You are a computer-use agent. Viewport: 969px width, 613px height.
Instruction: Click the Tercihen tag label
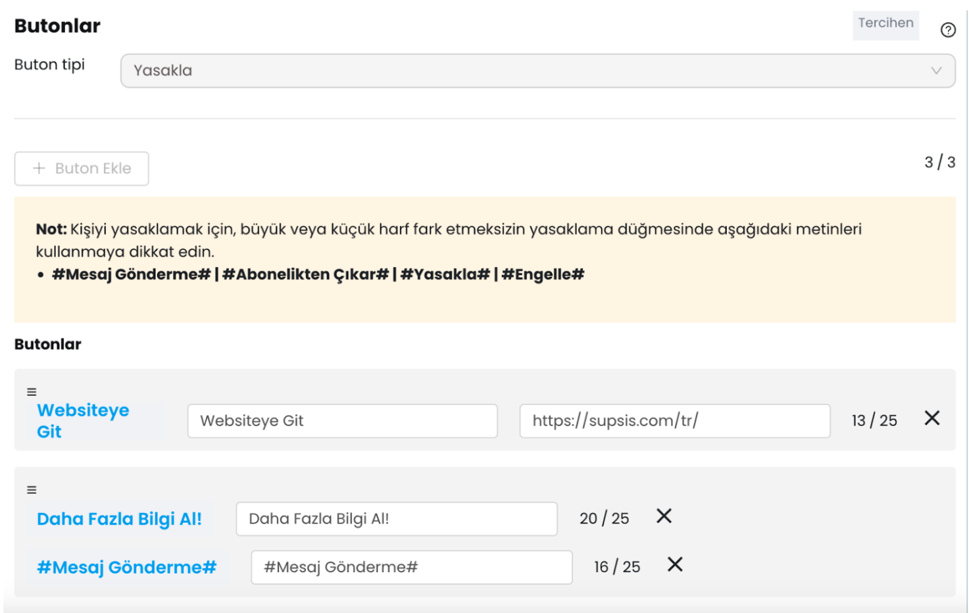pyautogui.click(x=885, y=24)
